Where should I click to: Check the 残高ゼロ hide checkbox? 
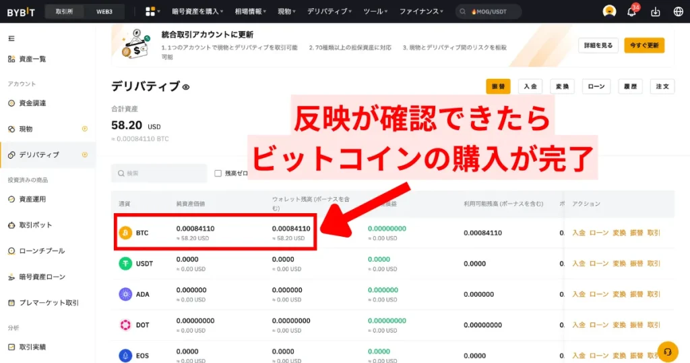point(218,173)
